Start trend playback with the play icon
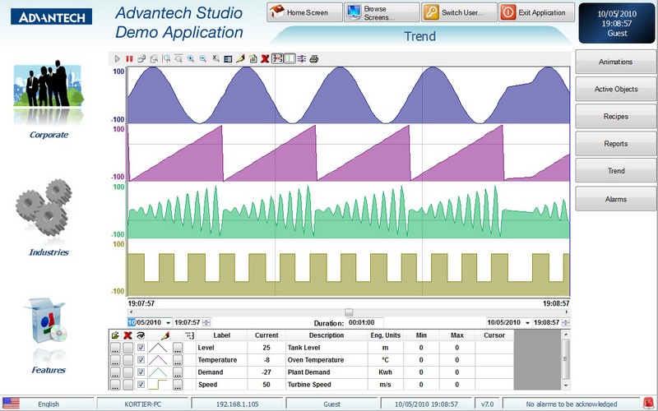The image size is (658, 411). 118,59
